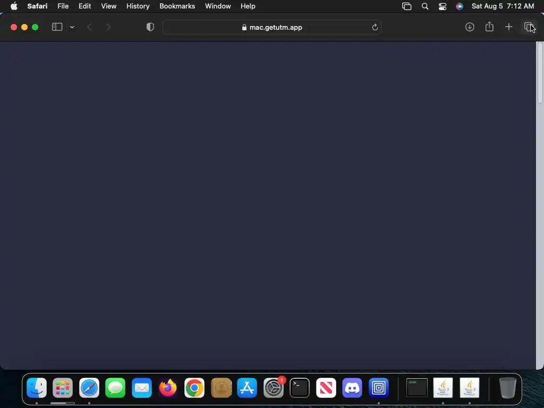Go back to the previous page

click(x=89, y=27)
